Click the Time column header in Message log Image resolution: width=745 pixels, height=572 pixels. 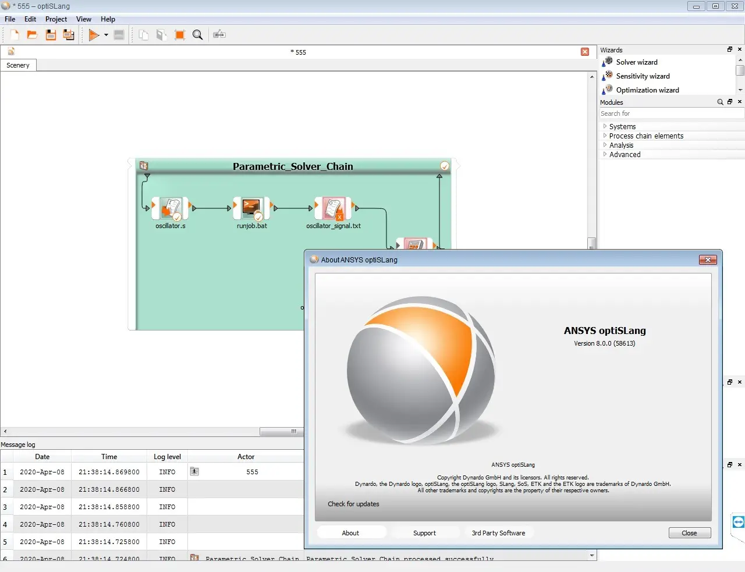point(109,457)
